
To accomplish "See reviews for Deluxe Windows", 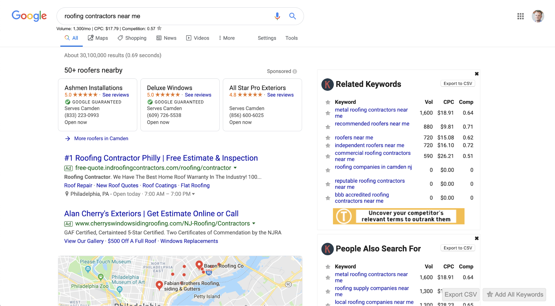I will click(198, 95).
